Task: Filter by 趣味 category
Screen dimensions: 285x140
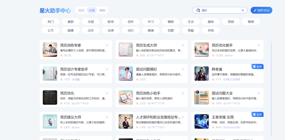Action: [211, 22]
